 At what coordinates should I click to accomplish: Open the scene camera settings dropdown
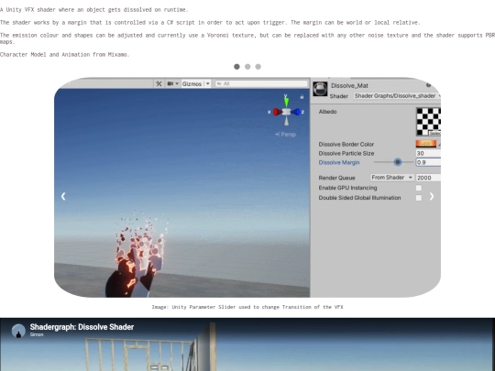click(x=172, y=83)
